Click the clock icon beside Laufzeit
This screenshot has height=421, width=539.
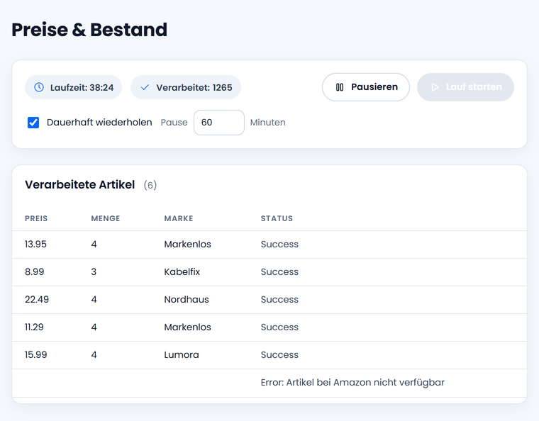[39, 87]
